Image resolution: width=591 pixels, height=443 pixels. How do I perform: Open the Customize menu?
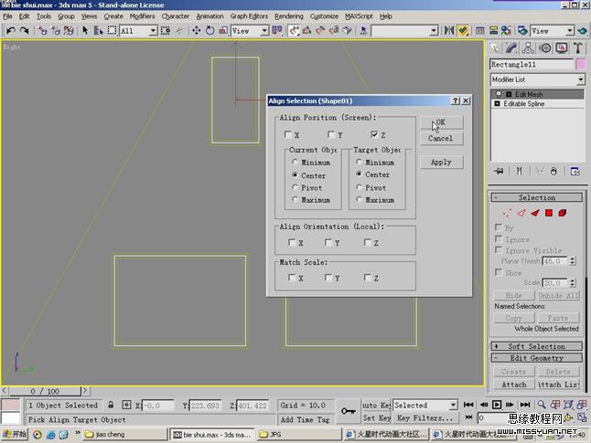(x=324, y=16)
